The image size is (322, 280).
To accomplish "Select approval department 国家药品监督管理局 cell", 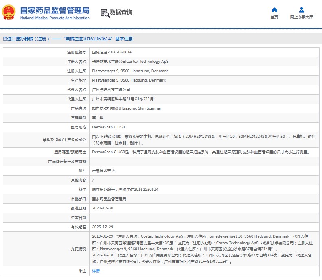I will pos(109,199).
